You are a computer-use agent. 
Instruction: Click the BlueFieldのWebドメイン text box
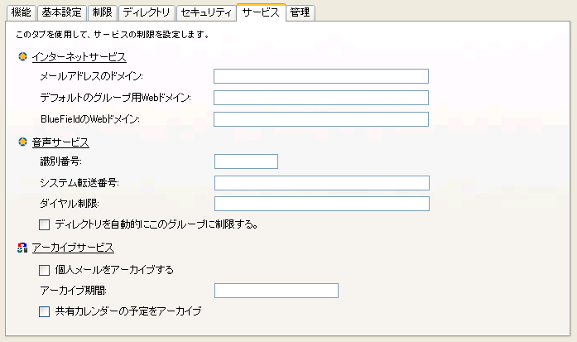(x=320, y=119)
